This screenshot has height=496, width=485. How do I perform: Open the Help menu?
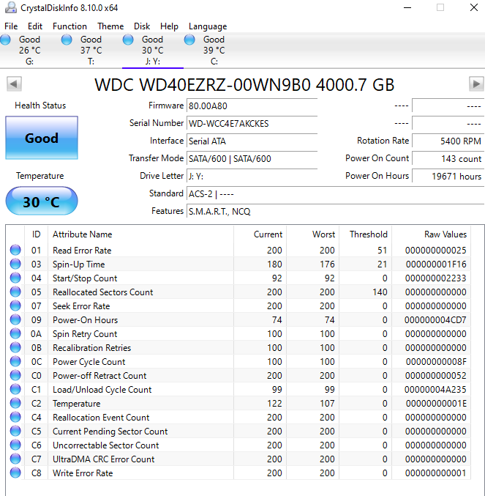[169, 26]
